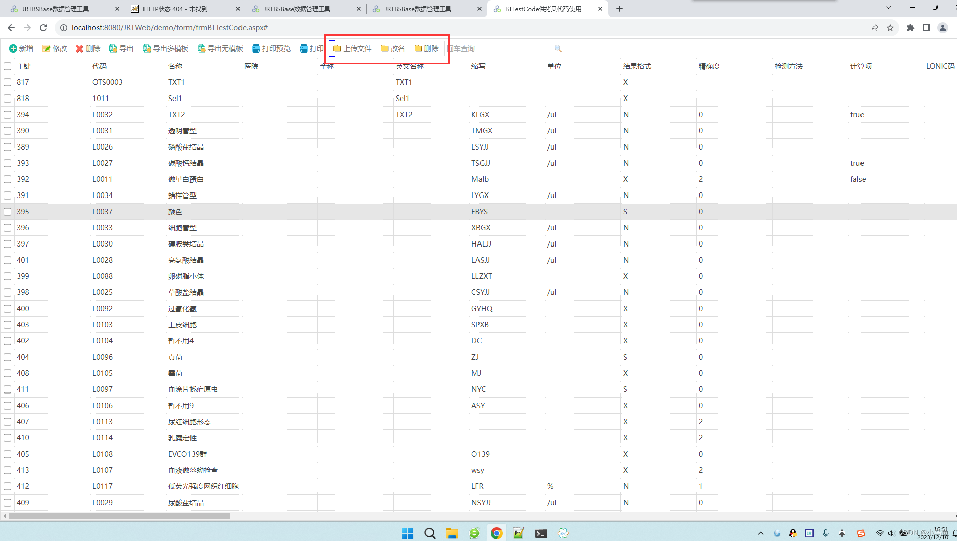Click the 计算项 column header

pyautogui.click(x=861, y=66)
